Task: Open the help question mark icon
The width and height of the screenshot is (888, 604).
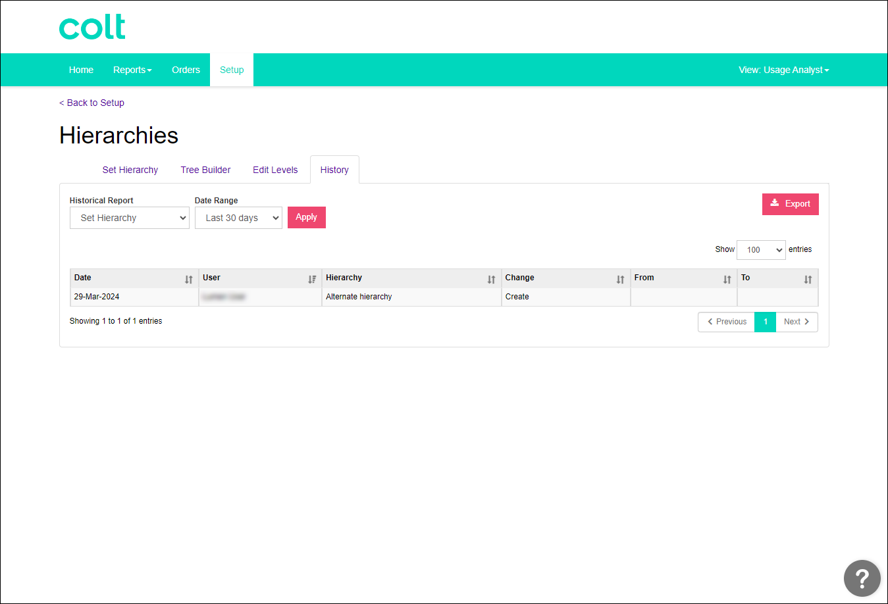Action: click(x=862, y=578)
